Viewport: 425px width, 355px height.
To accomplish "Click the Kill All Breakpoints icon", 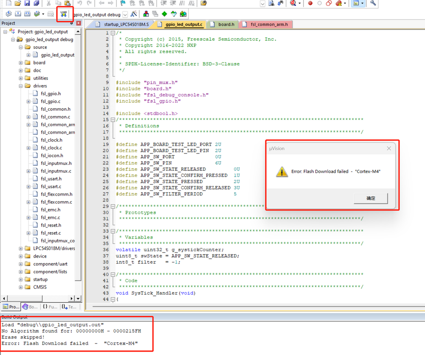I will 339,3.
